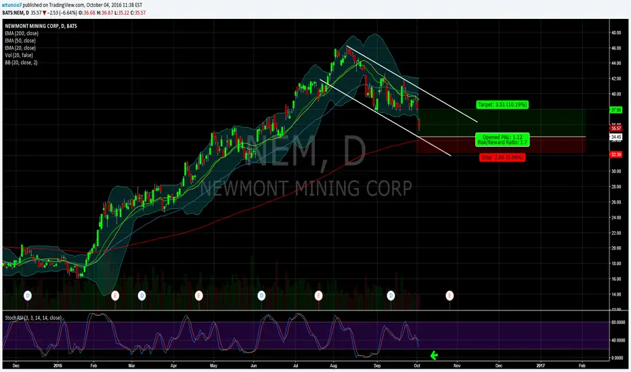The height and width of the screenshot is (372, 631).
Task: Click the upcoming earnings marker in late October
Action: click(450, 296)
